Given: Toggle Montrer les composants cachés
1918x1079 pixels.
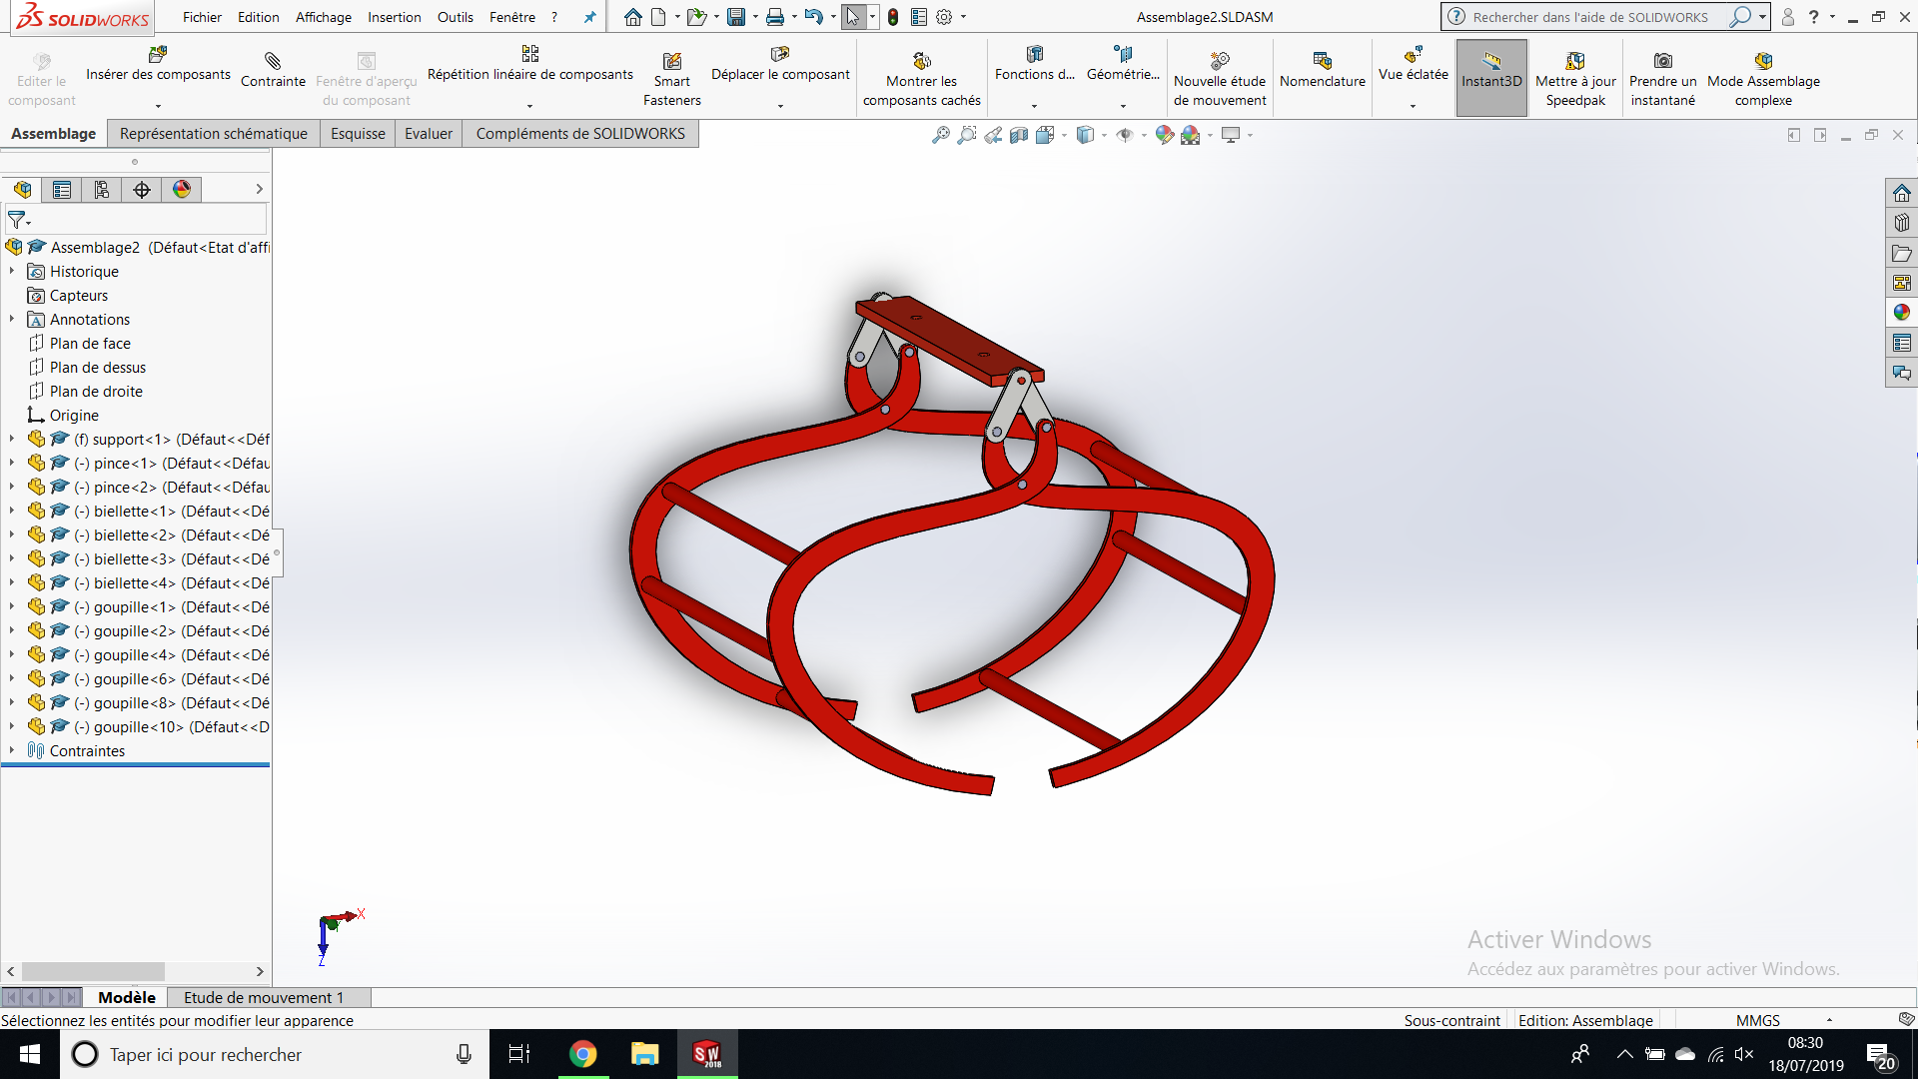Looking at the screenshot, I should (921, 61).
